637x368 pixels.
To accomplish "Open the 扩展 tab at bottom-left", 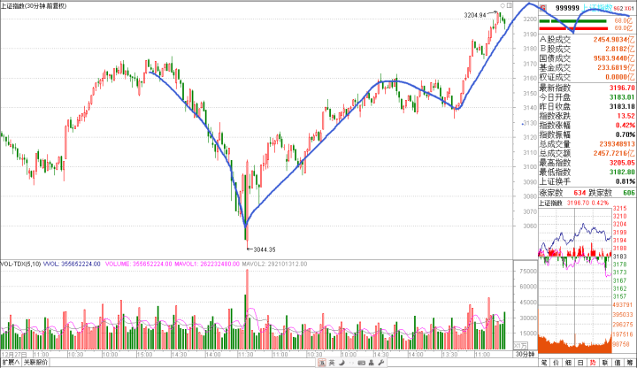I will click(x=11, y=363).
